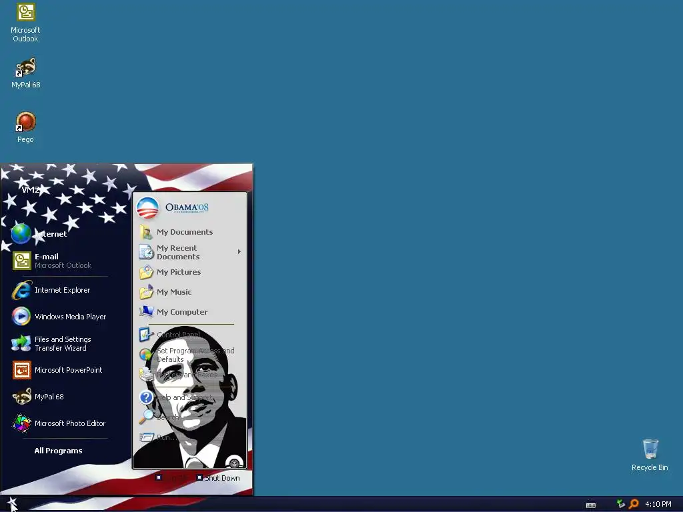Click the orange magnifier tray icon
Image resolution: width=683 pixels, height=512 pixels.
point(634,504)
